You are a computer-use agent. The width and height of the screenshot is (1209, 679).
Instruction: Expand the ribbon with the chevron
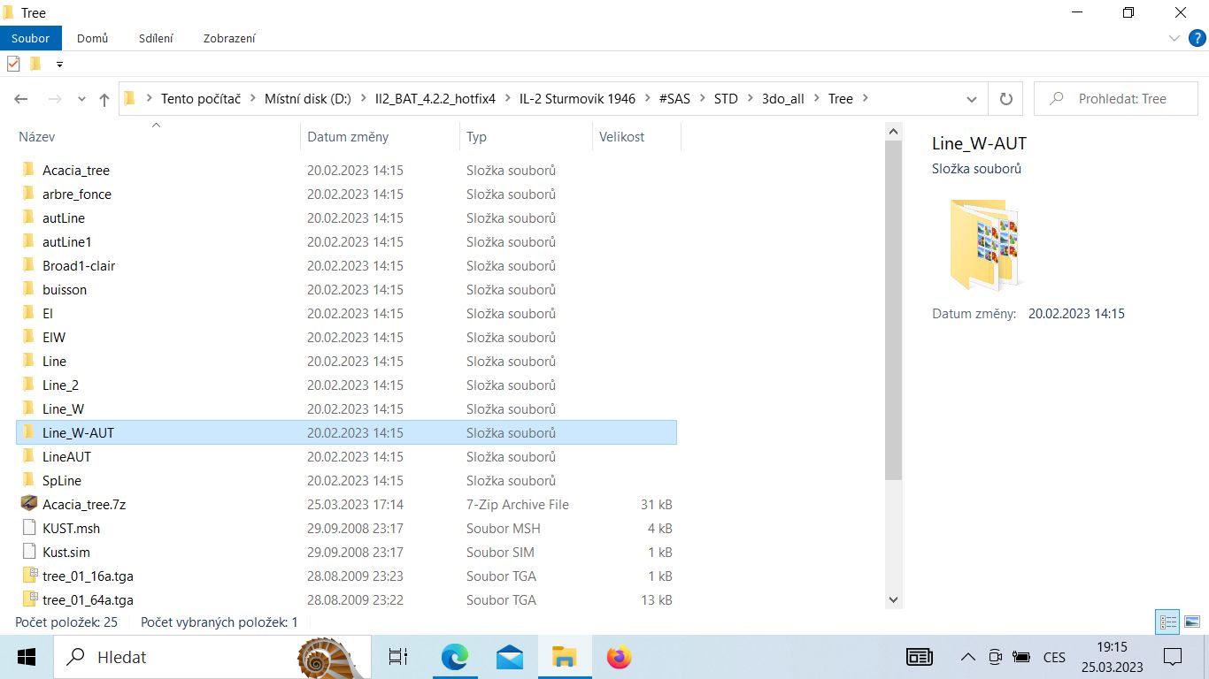click(x=1174, y=38)
